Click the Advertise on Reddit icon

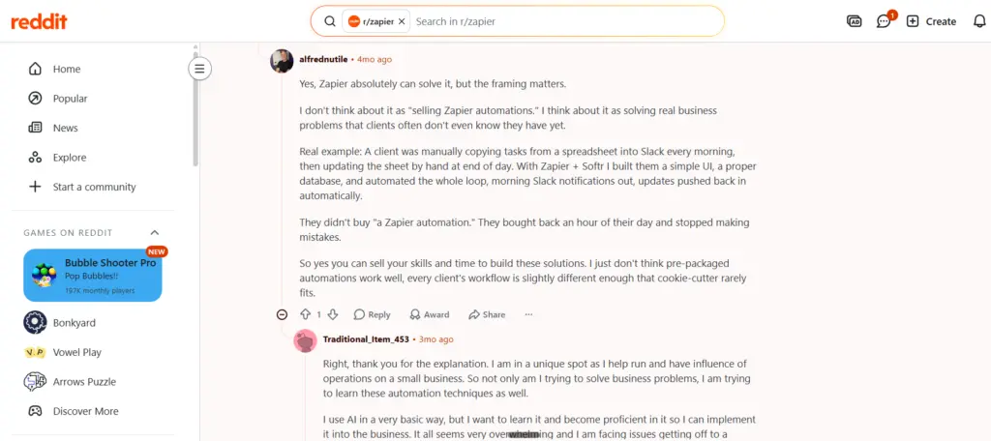(x=854, y=21)
